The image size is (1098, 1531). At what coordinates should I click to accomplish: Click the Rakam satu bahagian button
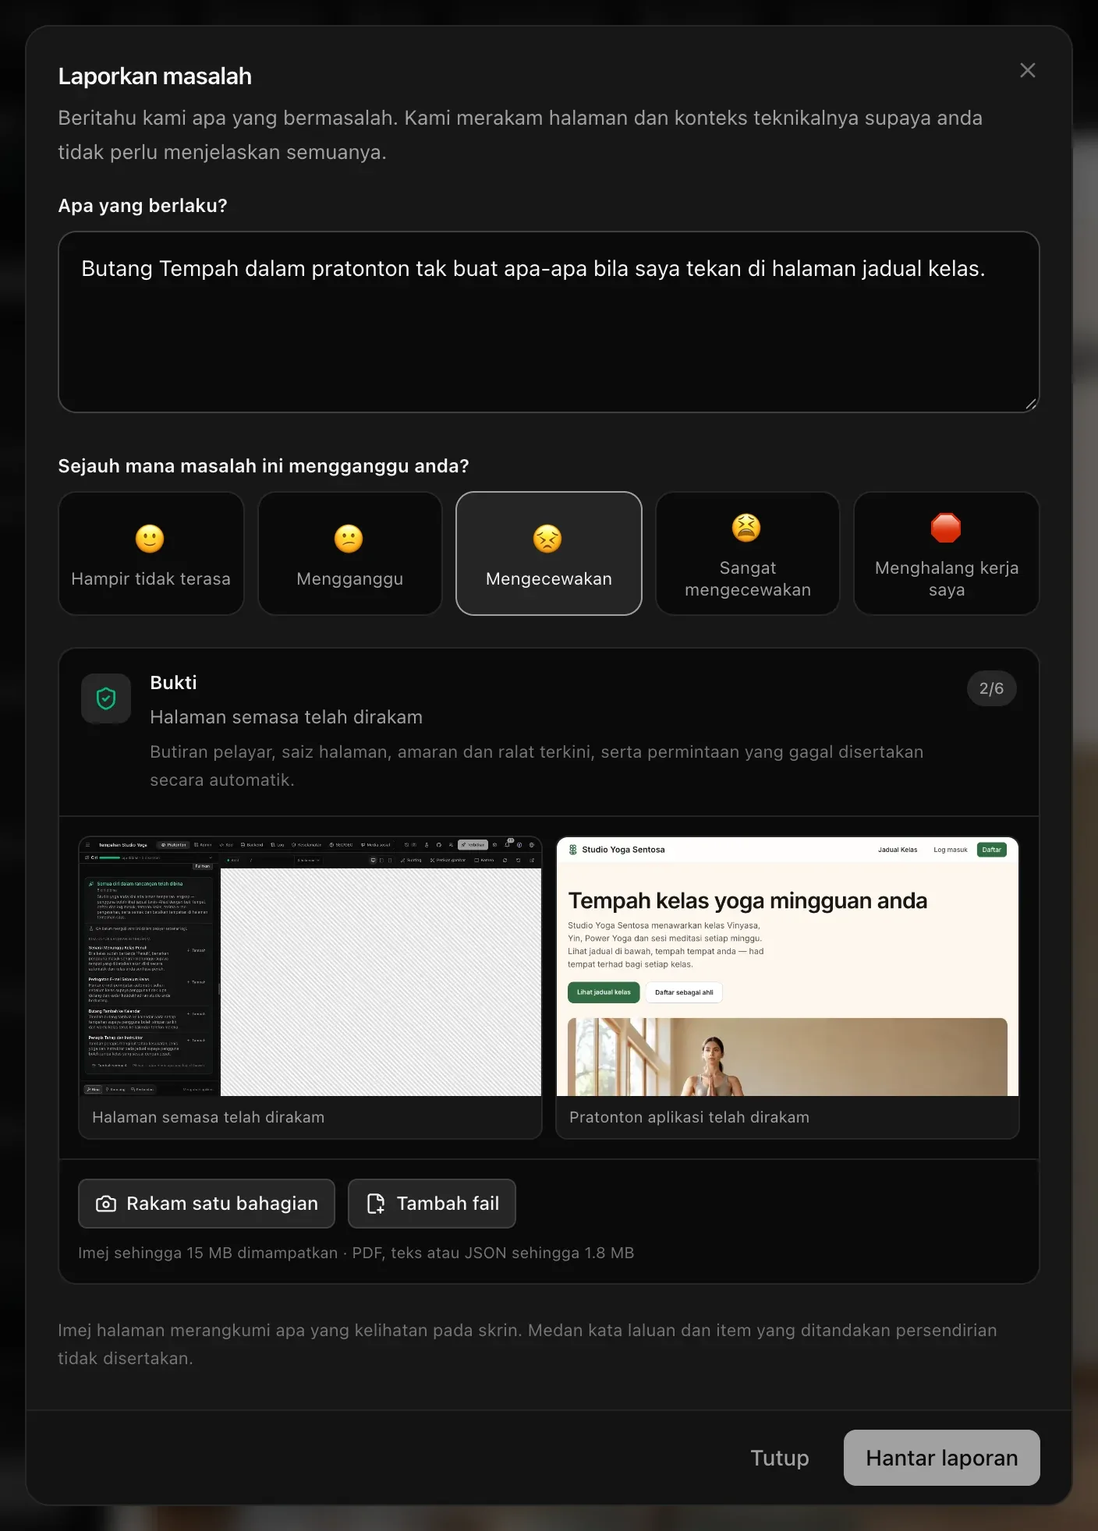[207, 1204]
